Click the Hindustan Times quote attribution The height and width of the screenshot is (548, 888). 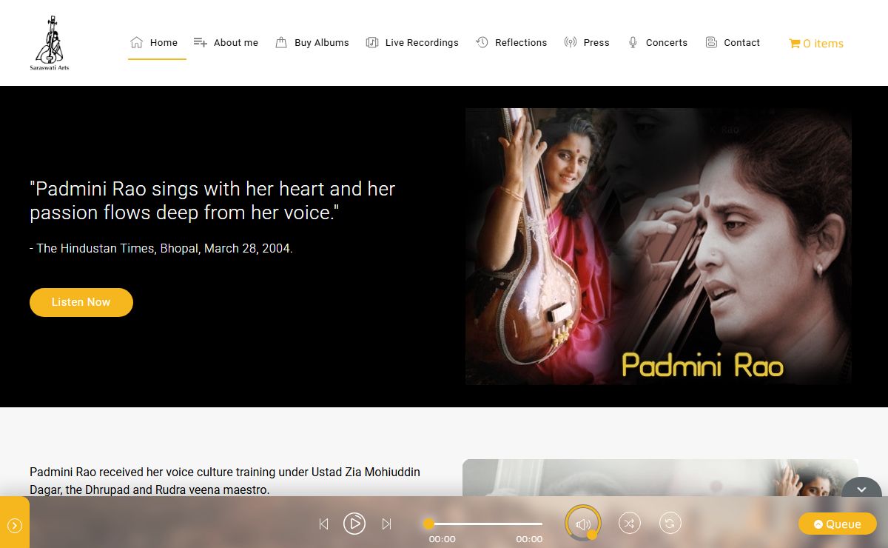pyautogui.click(x=161, y=249)
